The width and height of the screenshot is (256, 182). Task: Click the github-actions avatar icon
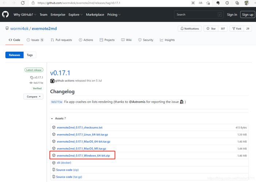pos(52,81)
